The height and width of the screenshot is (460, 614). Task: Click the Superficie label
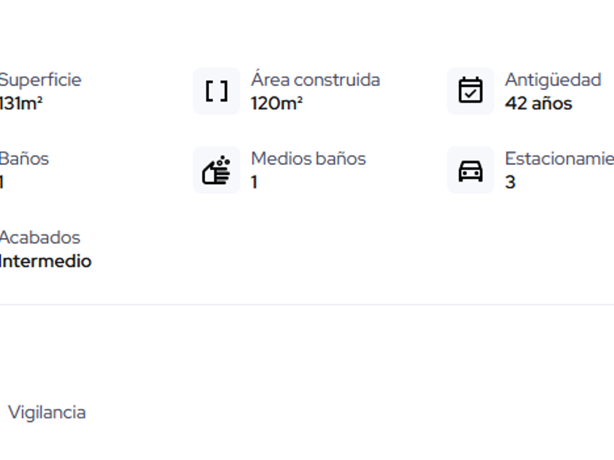tap(40, 80)
